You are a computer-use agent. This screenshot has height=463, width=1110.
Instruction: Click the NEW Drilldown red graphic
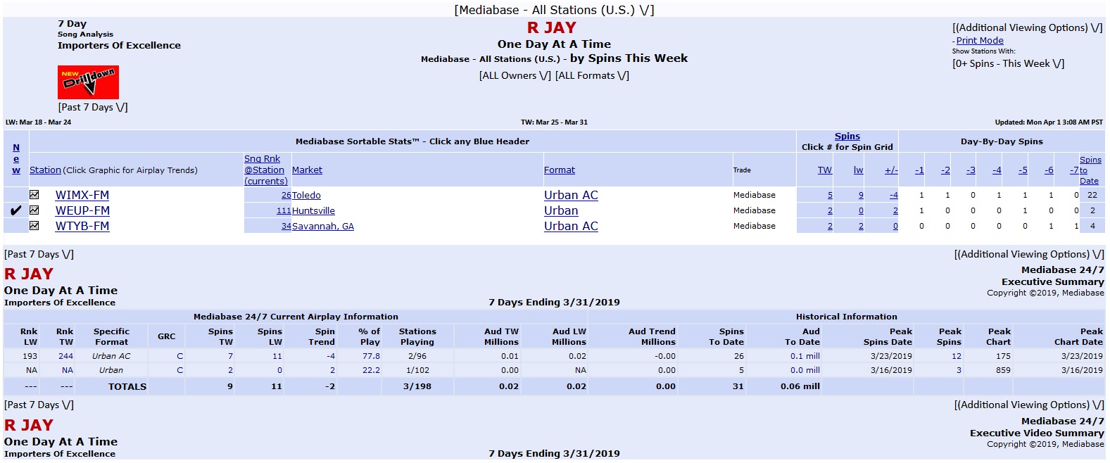click(88, 82)
